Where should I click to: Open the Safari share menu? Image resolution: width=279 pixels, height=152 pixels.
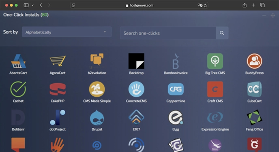(245, 5)
